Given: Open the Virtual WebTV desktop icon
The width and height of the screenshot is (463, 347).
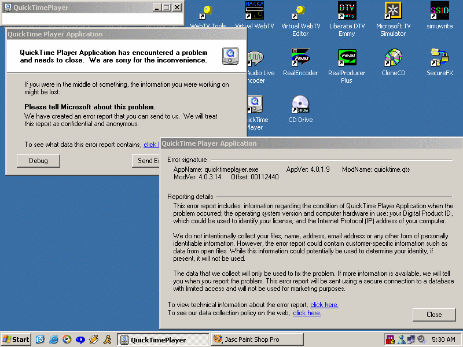Looking at the screenshot, I should (x=254, y=12).
